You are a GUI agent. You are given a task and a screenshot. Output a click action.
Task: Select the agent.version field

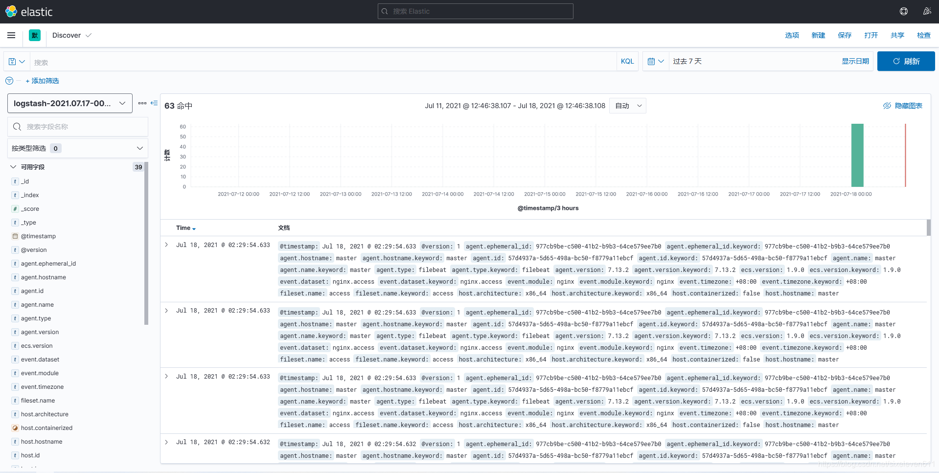coord(40,332)
